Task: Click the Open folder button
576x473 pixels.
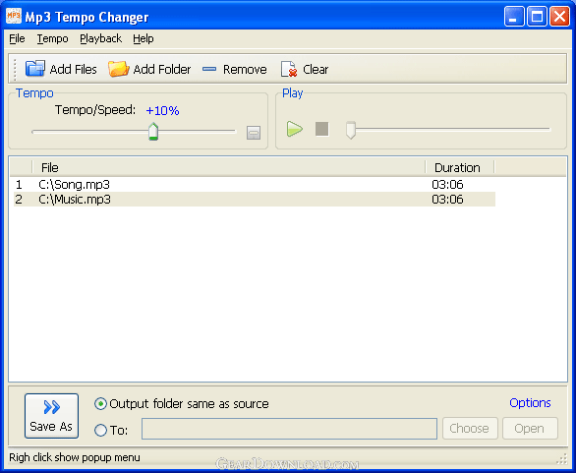Action: pyautogui.click(x=530, y=428)
